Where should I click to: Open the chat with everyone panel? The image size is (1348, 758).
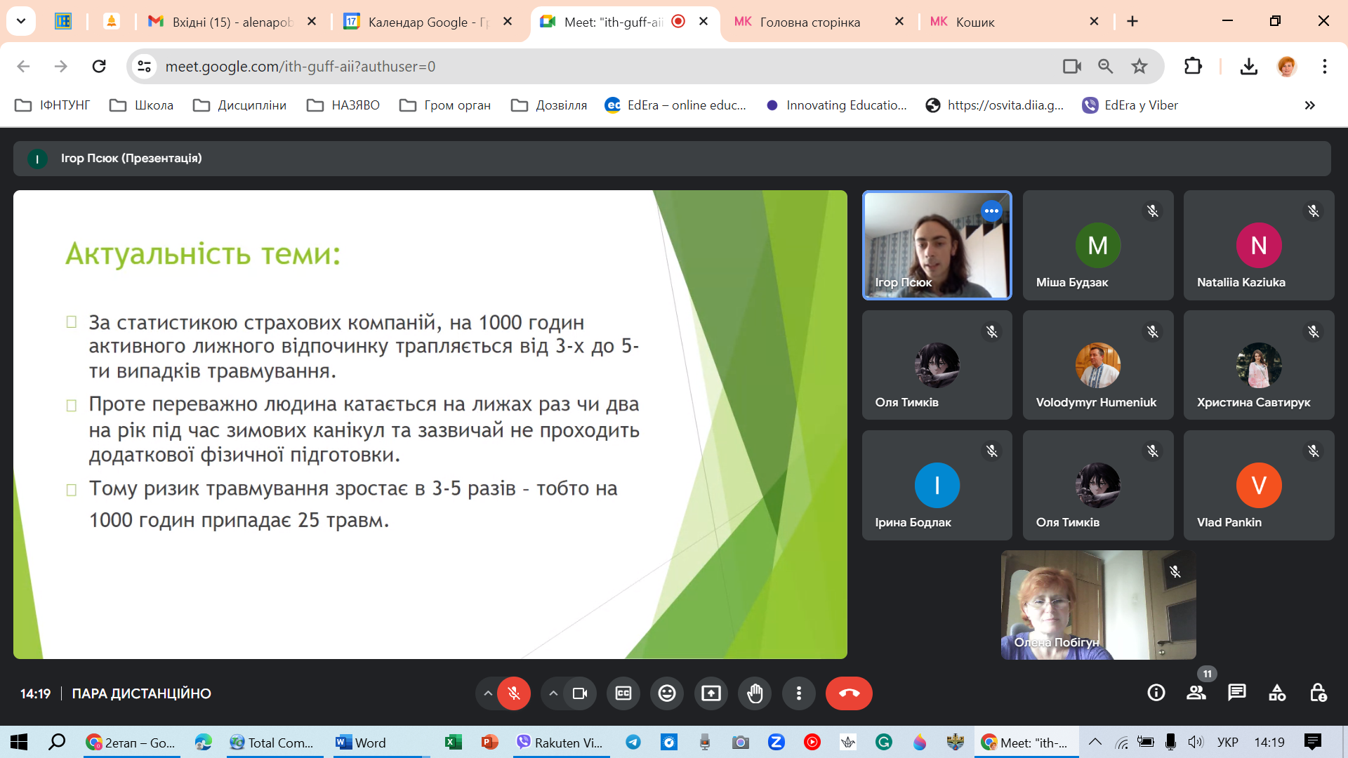1236,693
